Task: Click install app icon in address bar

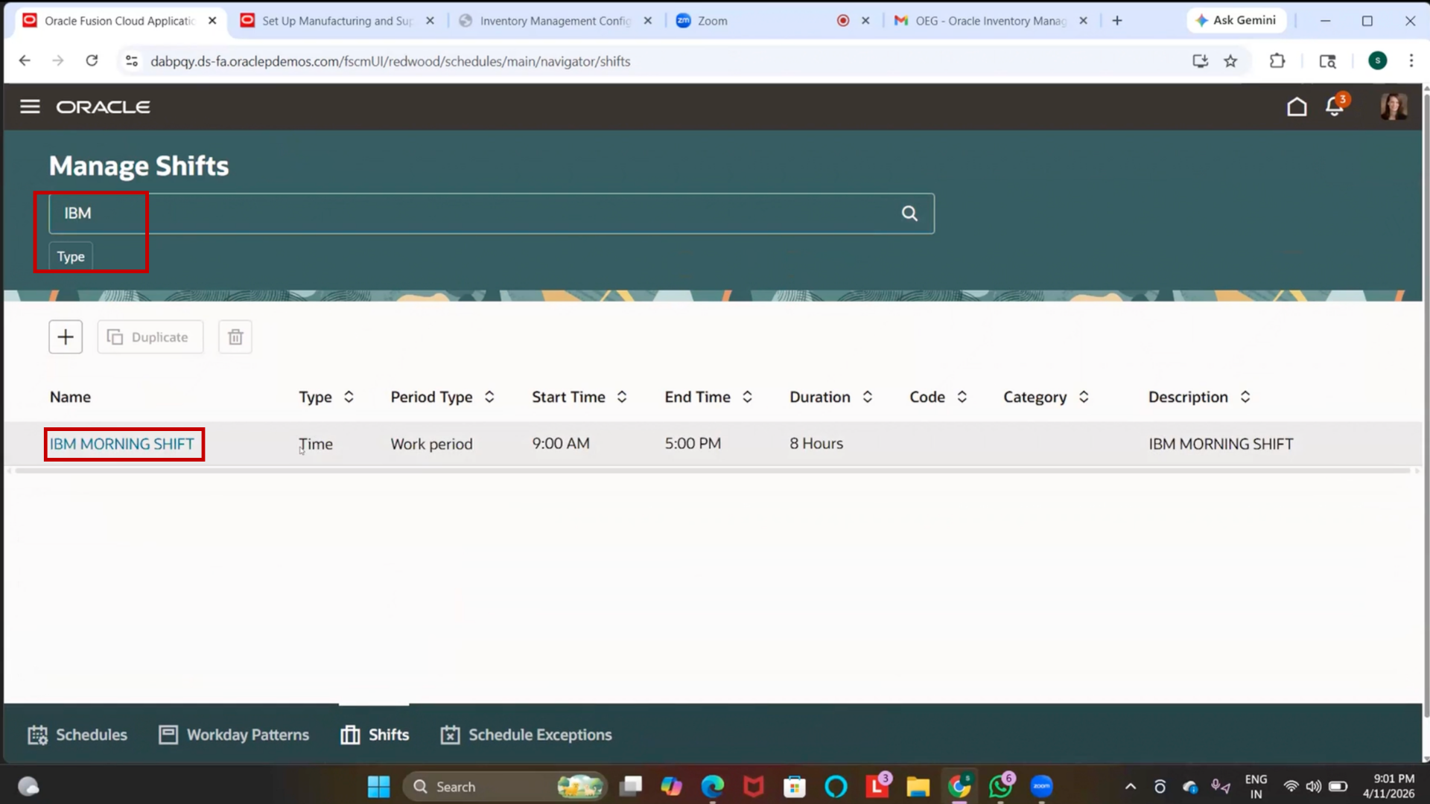Action: pyautogui.click(x=1200, y=61)
